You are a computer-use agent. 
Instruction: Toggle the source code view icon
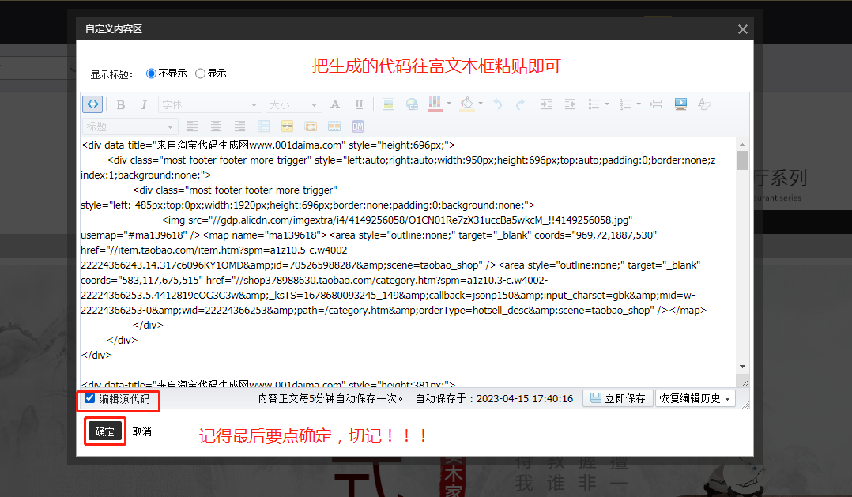tap(92, 104)
